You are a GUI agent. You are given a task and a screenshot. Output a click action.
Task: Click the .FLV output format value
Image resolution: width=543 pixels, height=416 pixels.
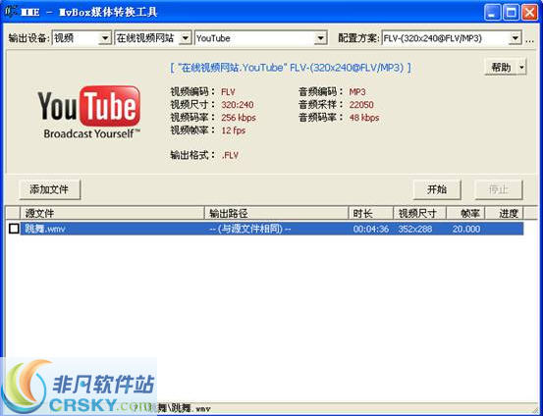tap(230, 155)
